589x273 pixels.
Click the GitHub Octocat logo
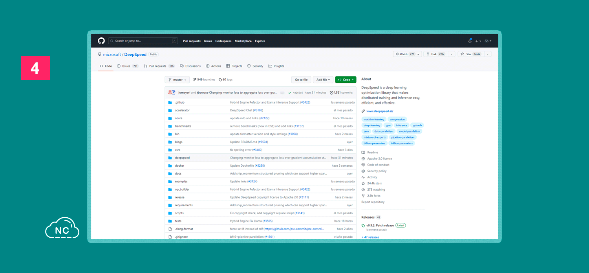(x=101, y=41)
